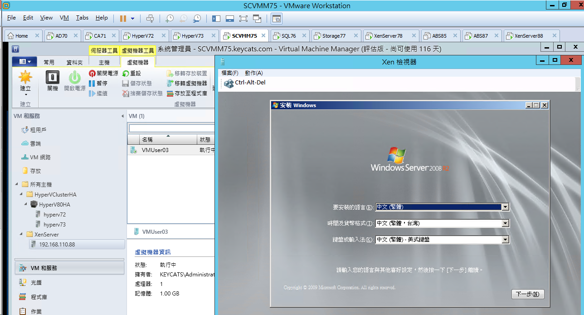This screenshot has width=584, height=315.
Task: Click 捨棄儲存狀態 ribbon command
Action: click(x=143, y=93)
